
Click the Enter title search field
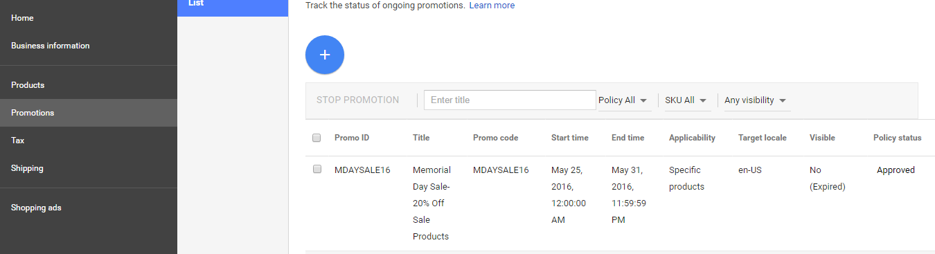click(x=510, y=100)
